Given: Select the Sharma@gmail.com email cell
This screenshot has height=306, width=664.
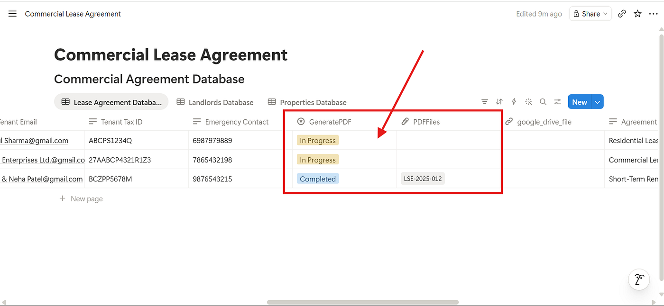Looking at the screenshot, I should [x=42, y=141].
